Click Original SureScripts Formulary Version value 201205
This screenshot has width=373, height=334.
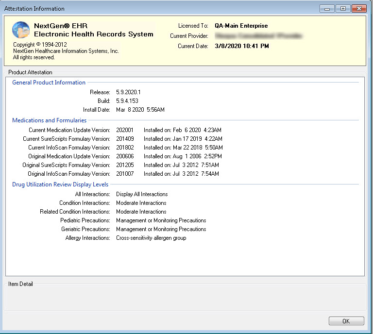125,165
